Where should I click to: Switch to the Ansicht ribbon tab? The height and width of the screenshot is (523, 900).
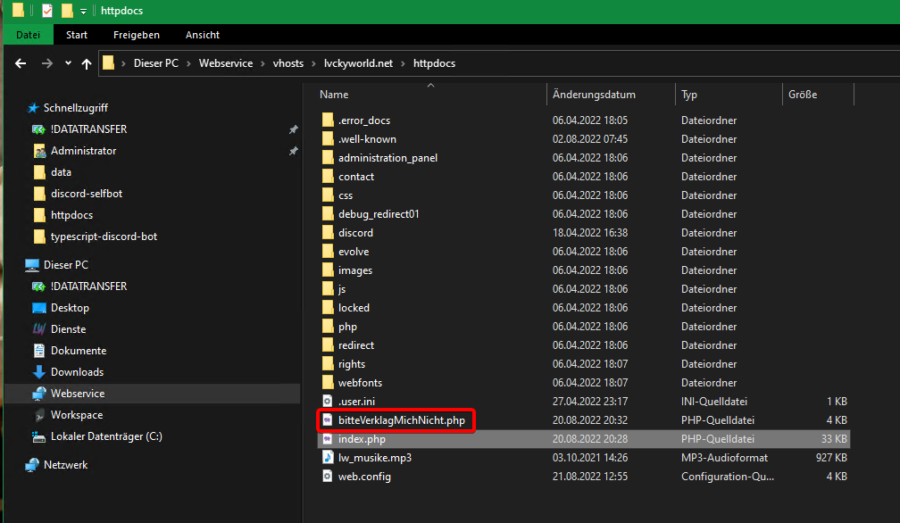[202, 35]
